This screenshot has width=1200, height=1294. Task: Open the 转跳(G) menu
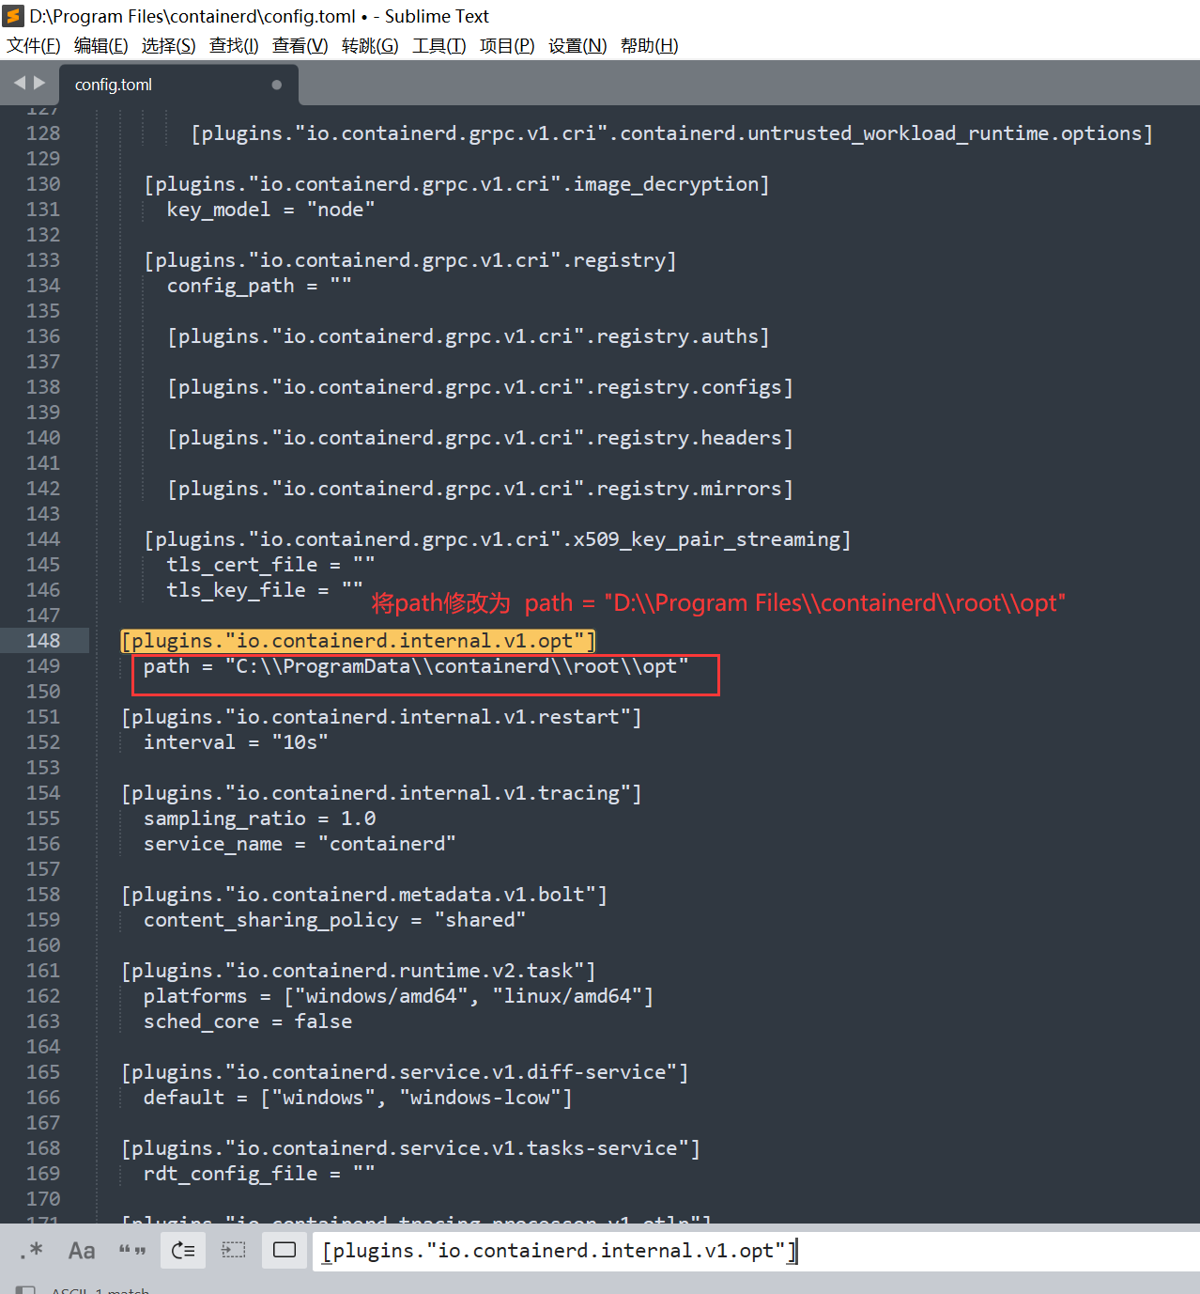tap(370, 45)
